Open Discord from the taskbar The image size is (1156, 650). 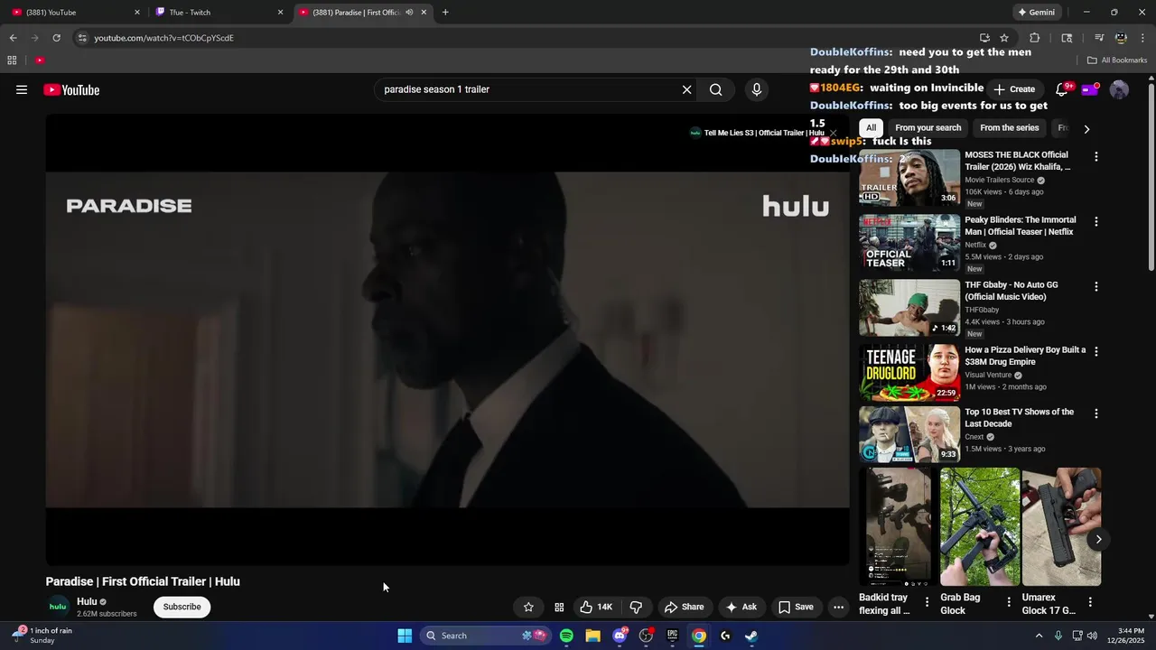(x=620, y=636)
